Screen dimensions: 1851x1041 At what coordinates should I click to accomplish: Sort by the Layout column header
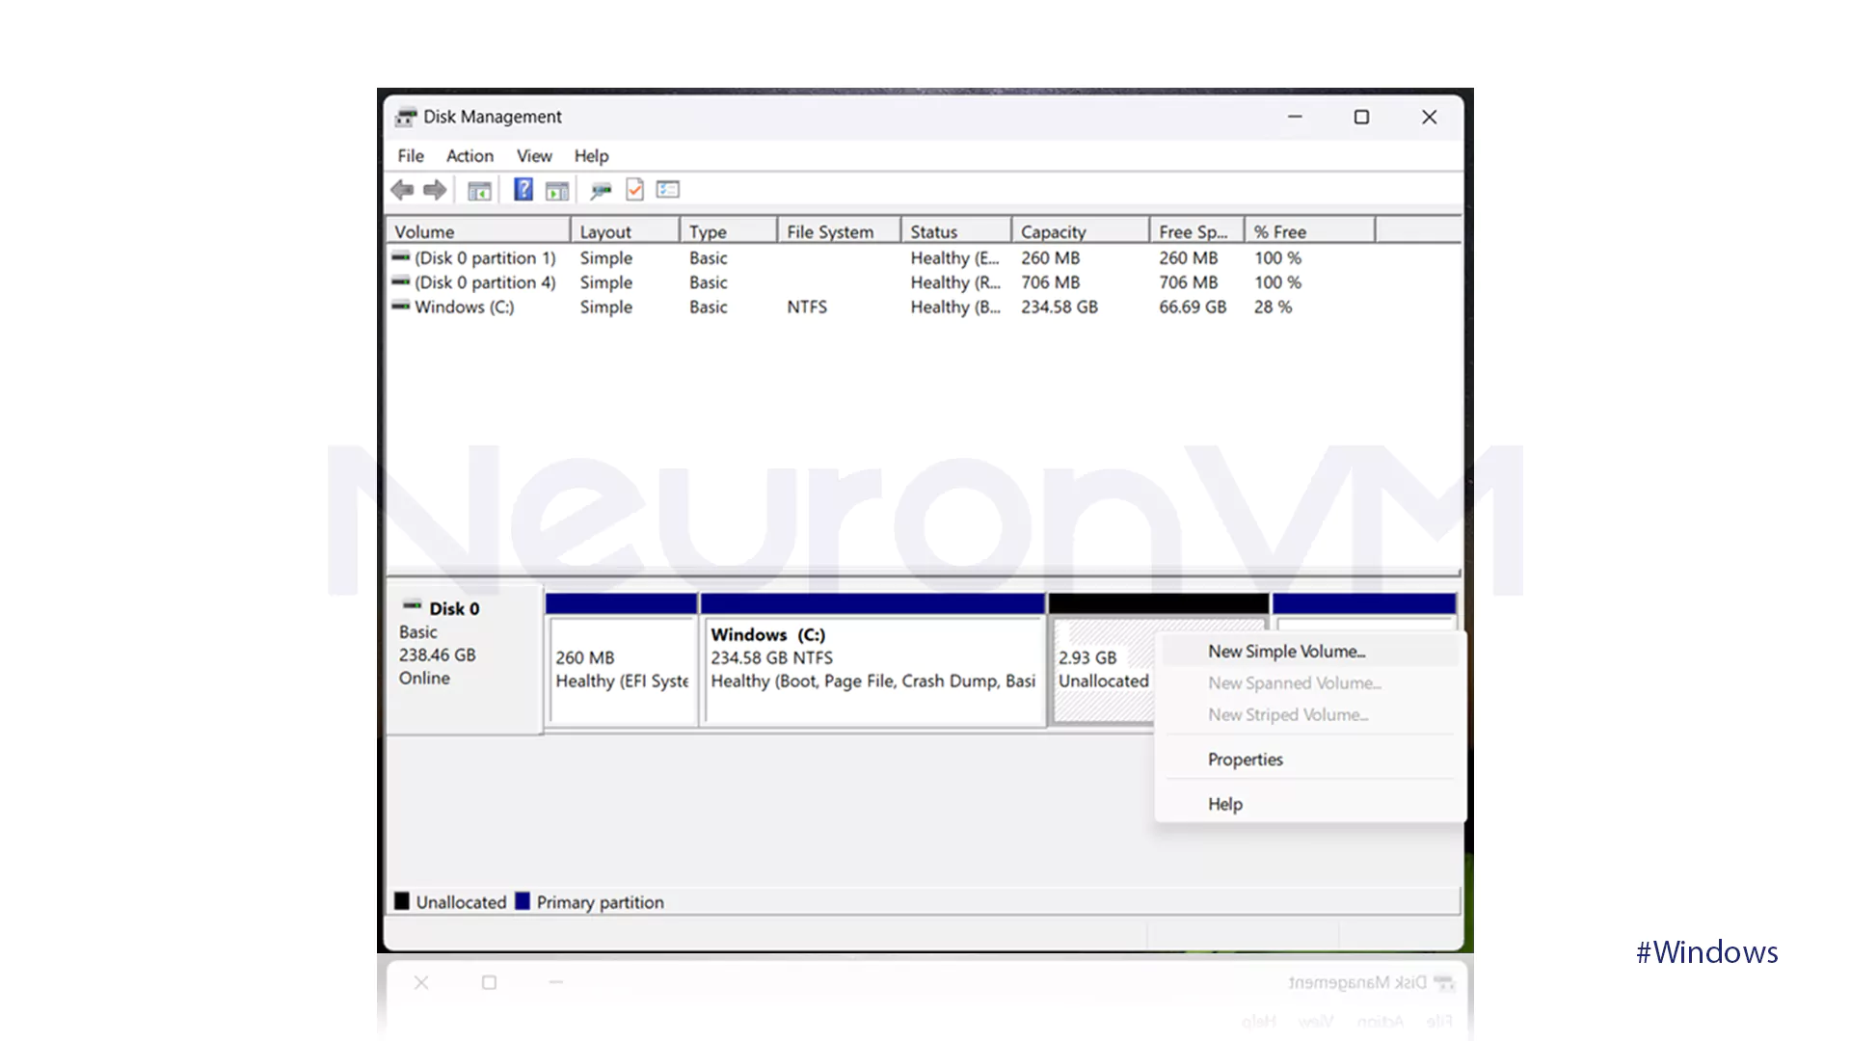click(626, 231)
